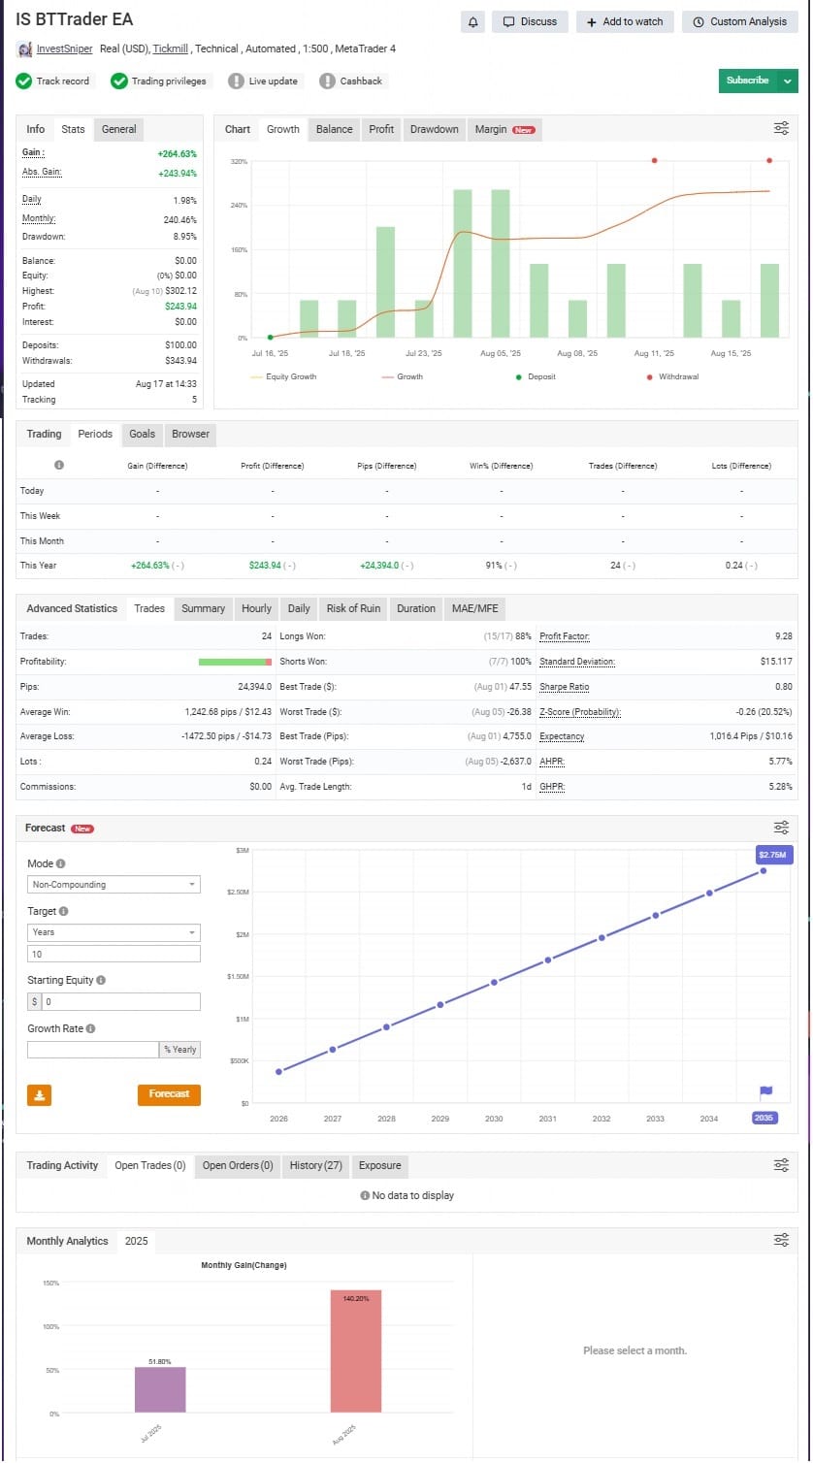Click the orange Forecast button
This screenshot has width=813, height=1463.
169,1094
